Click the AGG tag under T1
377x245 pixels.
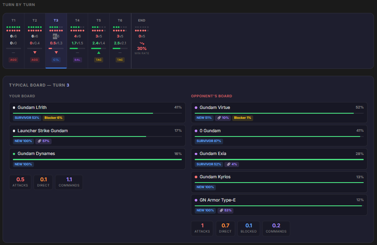(x=13, y=60)
